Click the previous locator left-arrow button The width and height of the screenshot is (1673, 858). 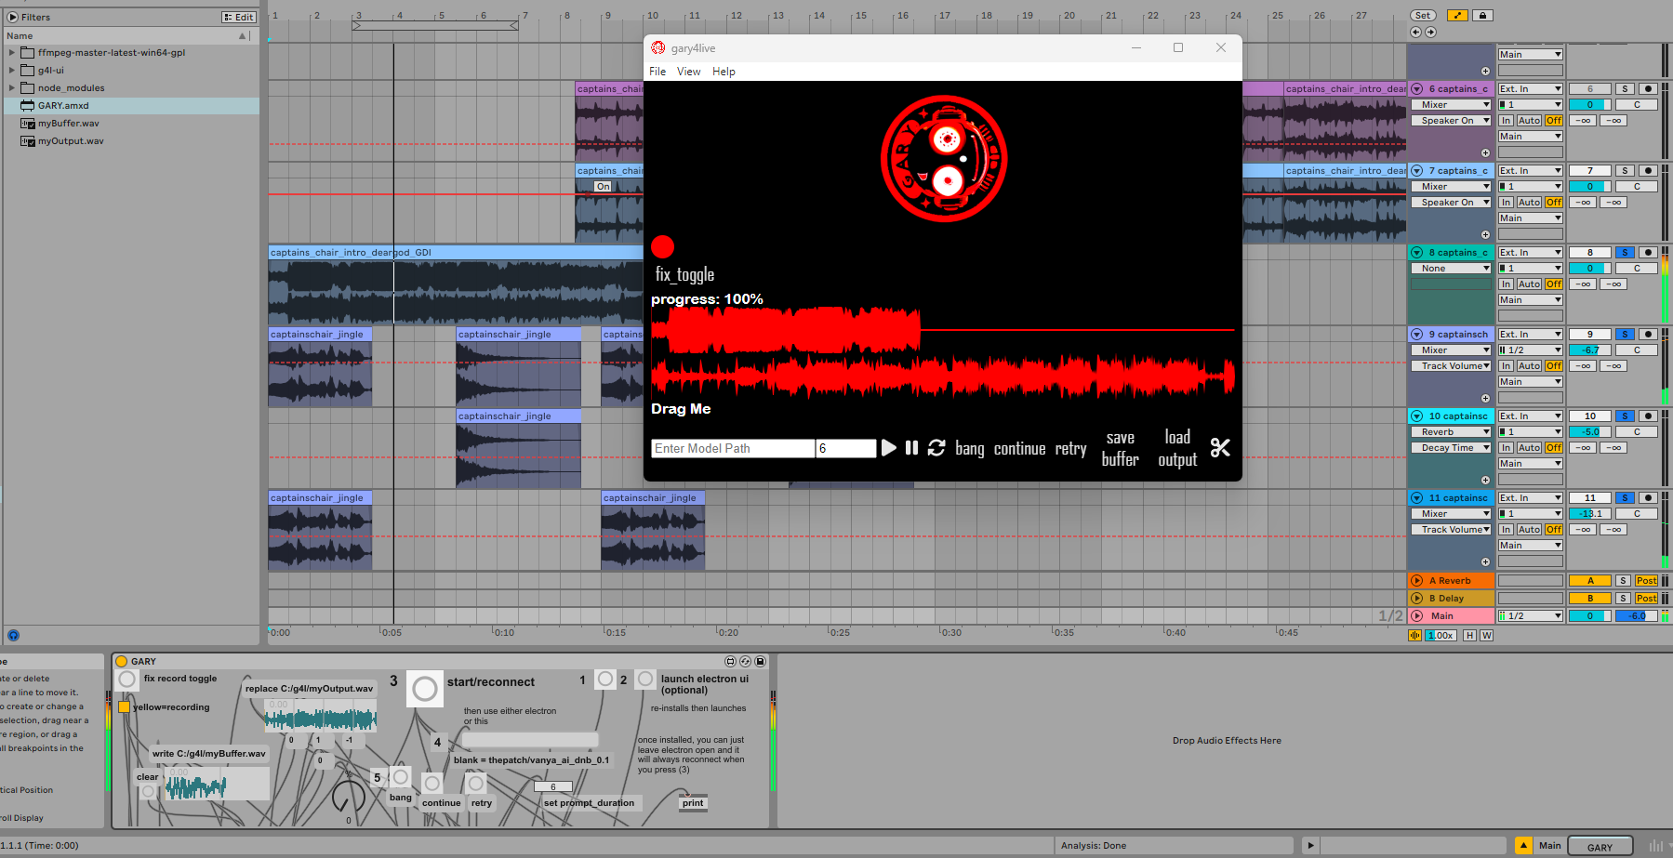tap(1415, 32)
